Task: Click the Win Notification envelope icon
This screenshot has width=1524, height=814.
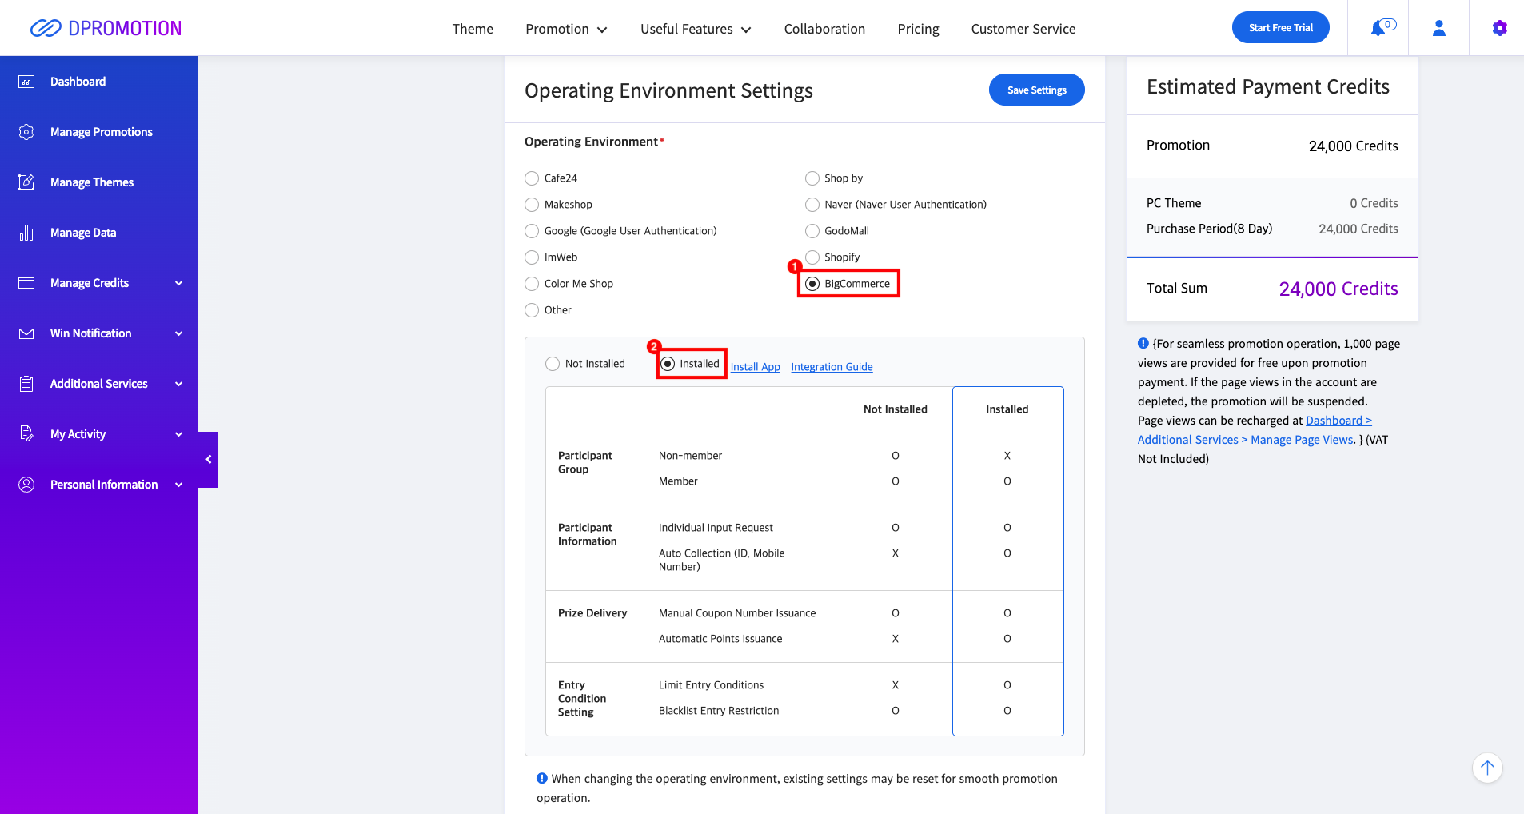Action: (x=26, y=333)
